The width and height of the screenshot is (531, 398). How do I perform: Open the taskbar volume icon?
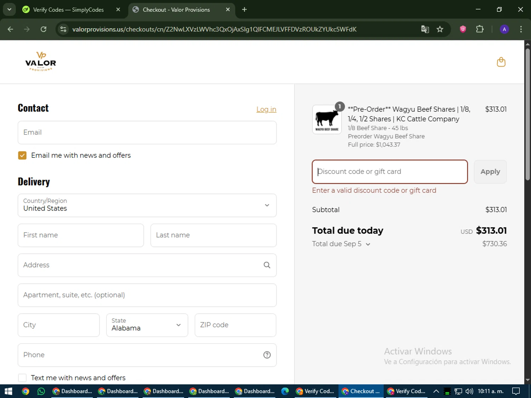pyautogui.click(x=469, y=391)
